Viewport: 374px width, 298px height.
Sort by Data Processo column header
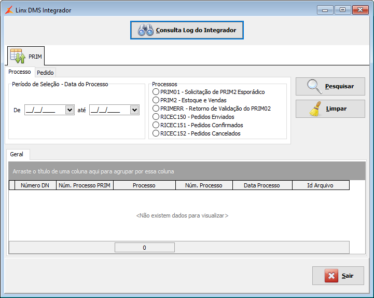click(x=262, y=185)
